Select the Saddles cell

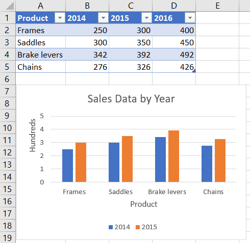[41, 42]
